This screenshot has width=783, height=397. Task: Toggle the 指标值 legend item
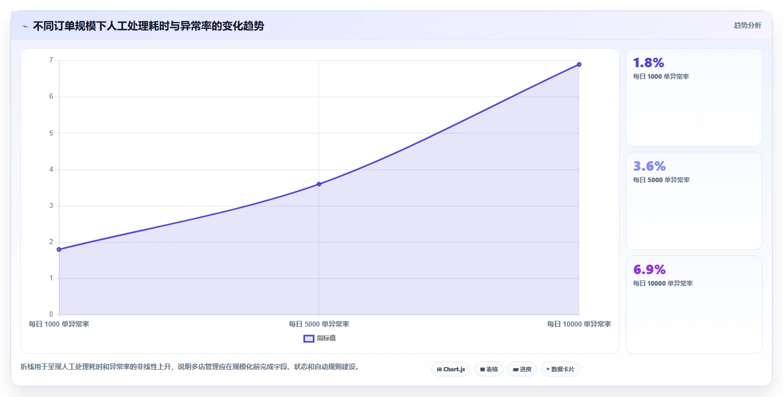[320, 338]
